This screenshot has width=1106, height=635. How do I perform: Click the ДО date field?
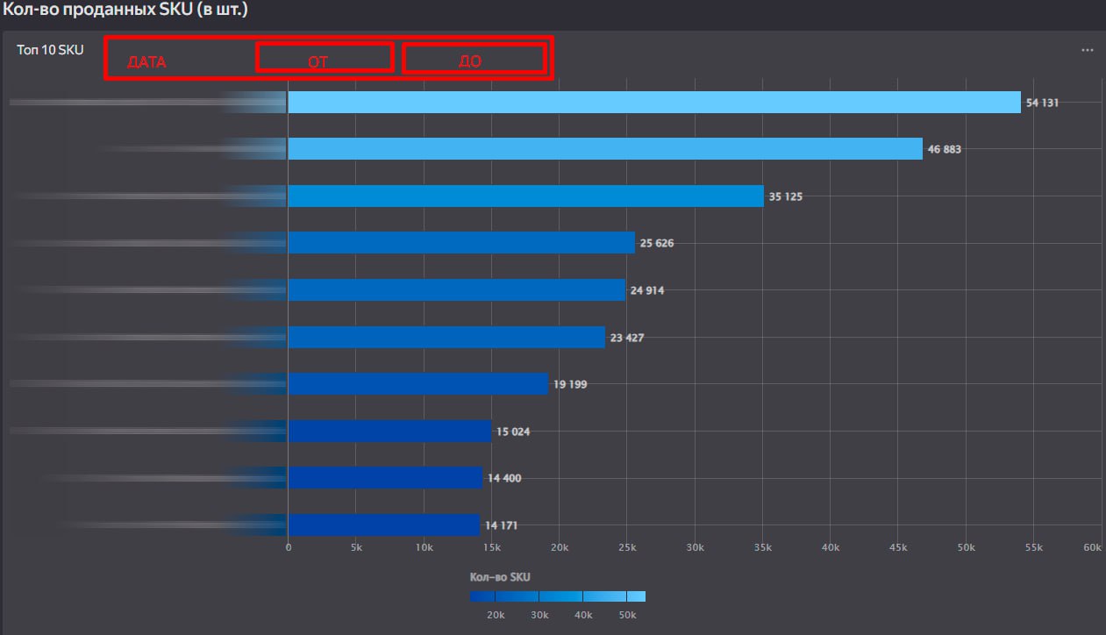[x=475, y=59]
